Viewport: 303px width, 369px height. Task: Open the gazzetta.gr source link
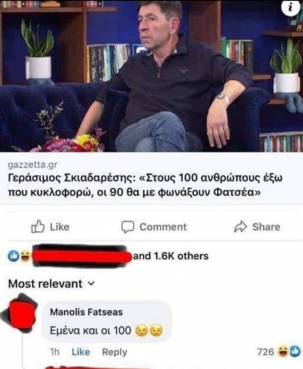[33, 165]
